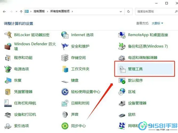Viewport: 178px width, 133px height.
Task: Open the 同步中心 green icon
Action: tap(65, 126)
